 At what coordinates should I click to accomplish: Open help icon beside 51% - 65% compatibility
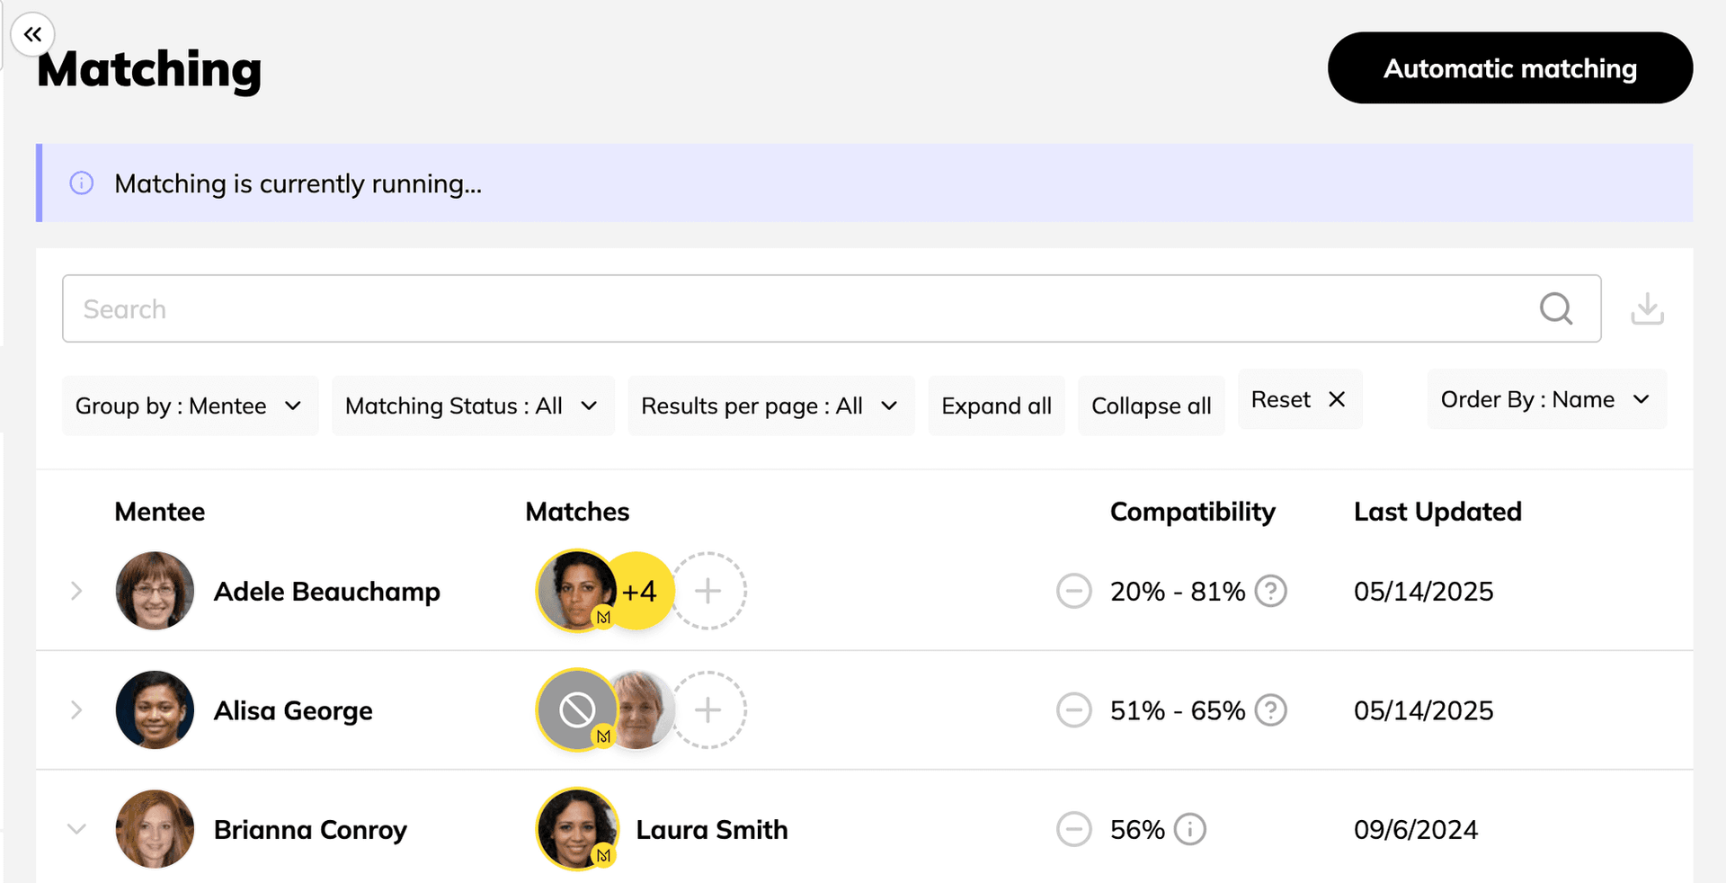[x=1271, y=710]
